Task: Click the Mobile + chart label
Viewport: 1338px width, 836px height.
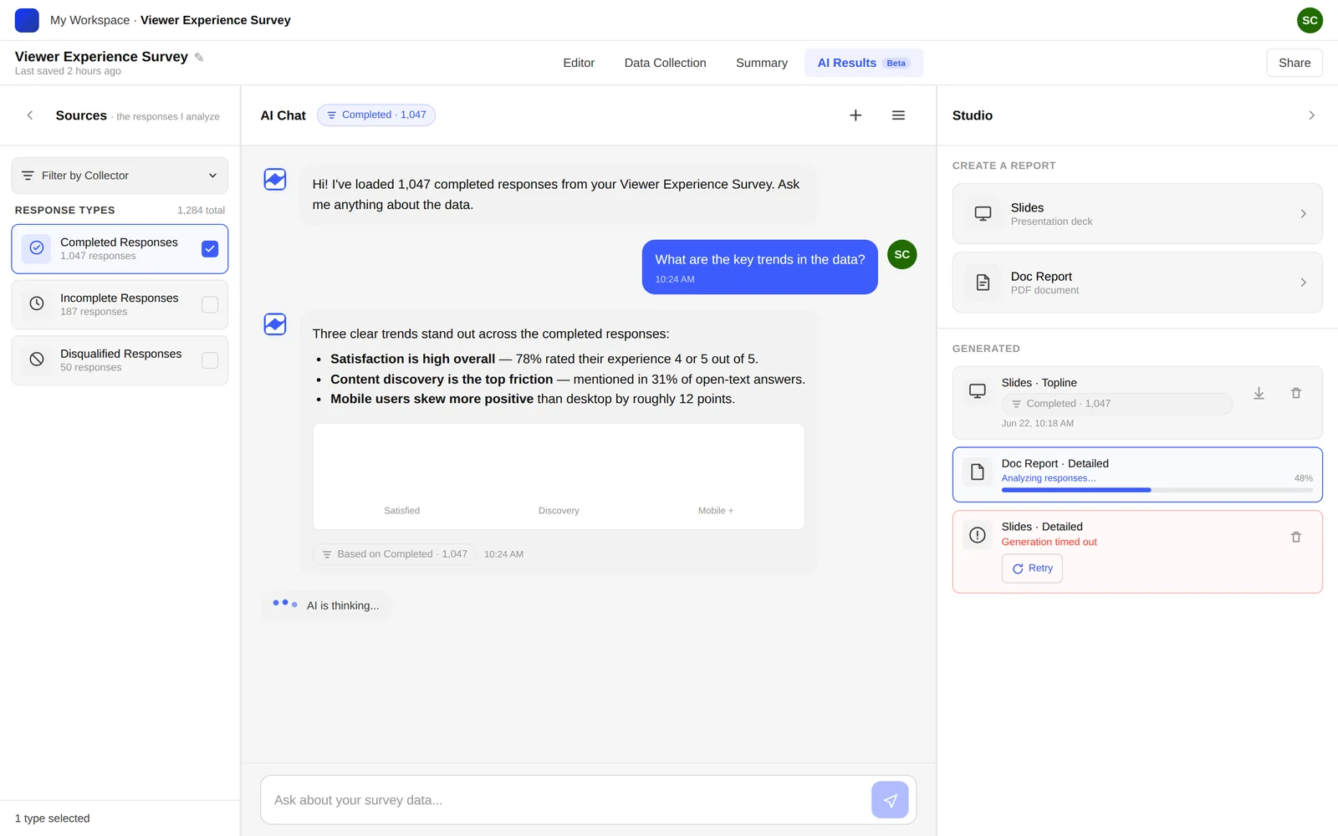Action: (x=716, y=511)
